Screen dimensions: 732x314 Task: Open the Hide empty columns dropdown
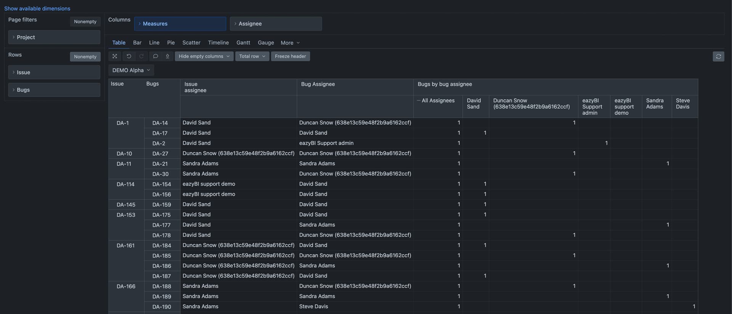tap(204, 56)
